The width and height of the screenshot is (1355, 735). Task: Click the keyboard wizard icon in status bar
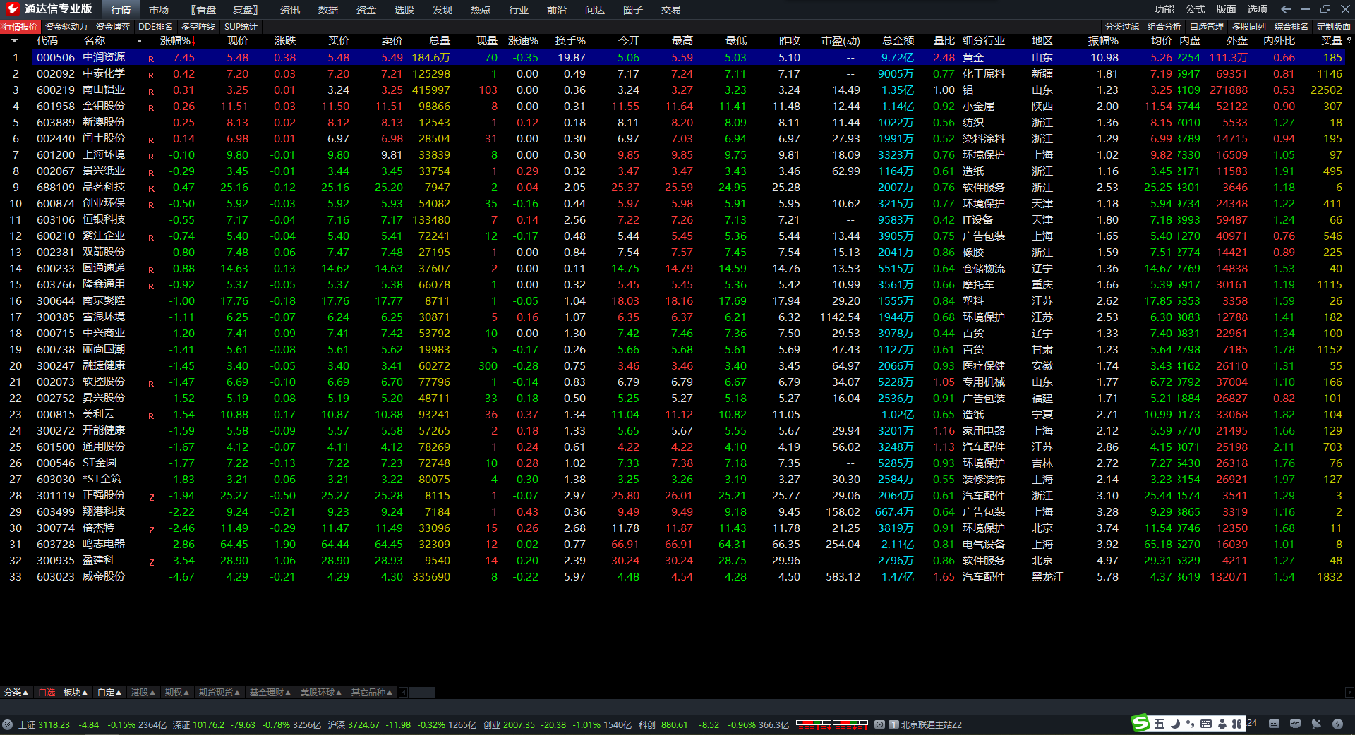(1274, 724)
